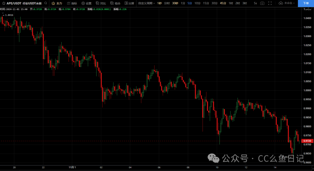Viewport: 314px width, 171px height.
Task: Switch to the 10分 timeframe
Action: pos(197,3)
